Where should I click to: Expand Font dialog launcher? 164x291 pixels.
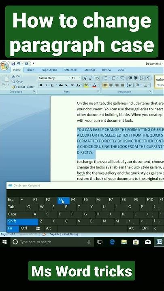click(98, 92)
